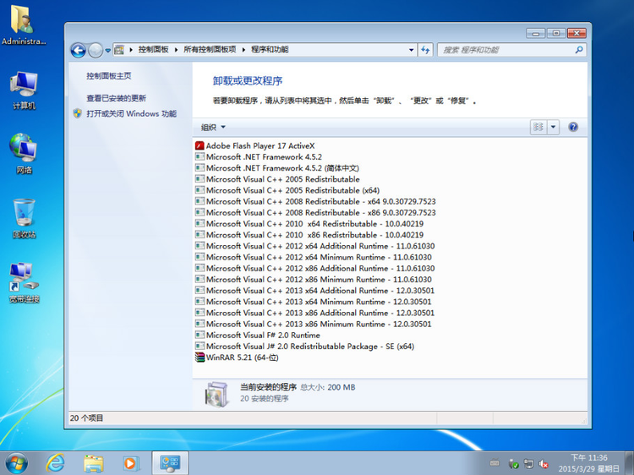Click Control Panel taskbar button
Viewport: 634px width, 475px height.
[170, 463]
